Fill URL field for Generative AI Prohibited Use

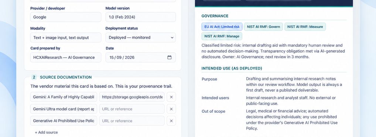[x=132, y=121]
